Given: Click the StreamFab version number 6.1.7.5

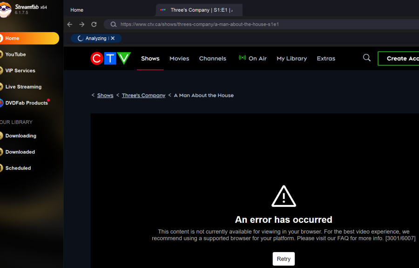Looking at the screenshot, I should (x=21, y=13).
